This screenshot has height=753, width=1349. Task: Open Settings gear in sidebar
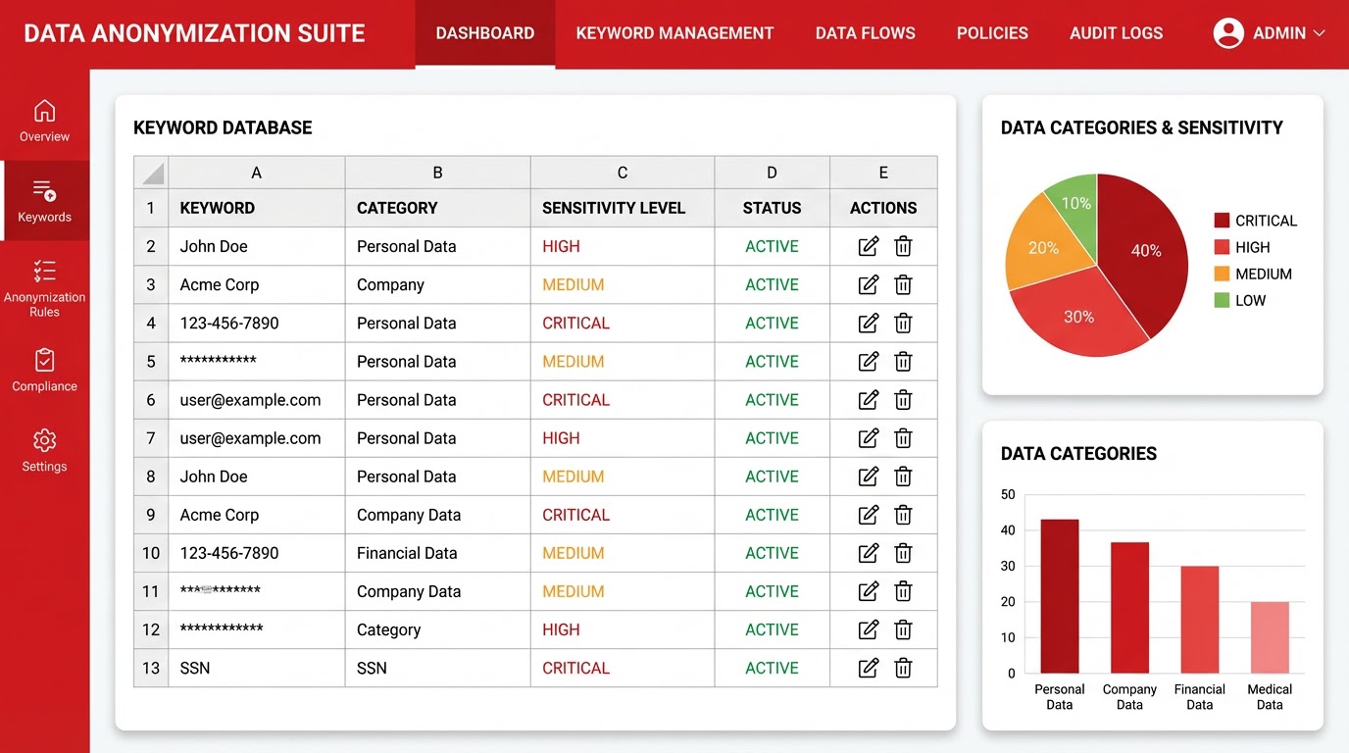44,440
